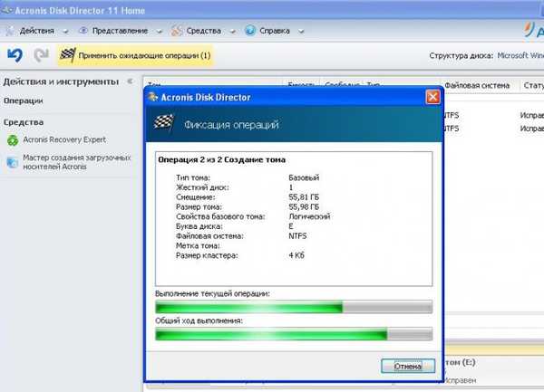Screen dimensions: 544x392
Task: Click the Буква диска label
Action: [199, 226]
